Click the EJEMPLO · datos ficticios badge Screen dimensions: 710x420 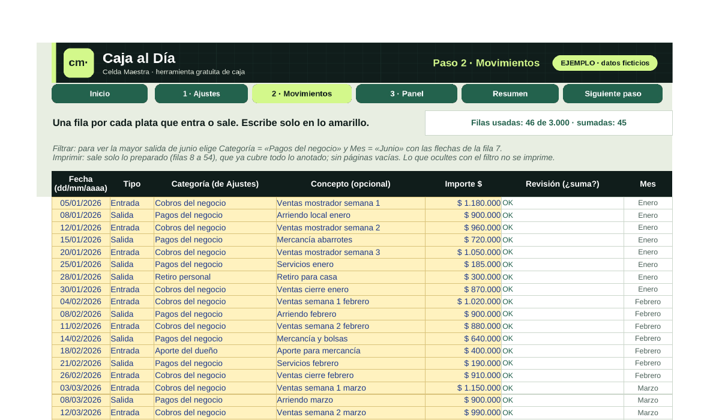(605, 63)
